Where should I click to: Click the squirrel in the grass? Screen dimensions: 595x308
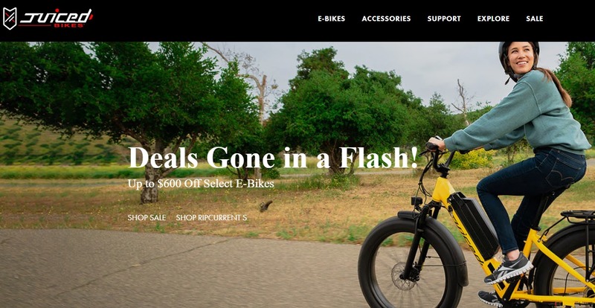[x=266, y=206]
